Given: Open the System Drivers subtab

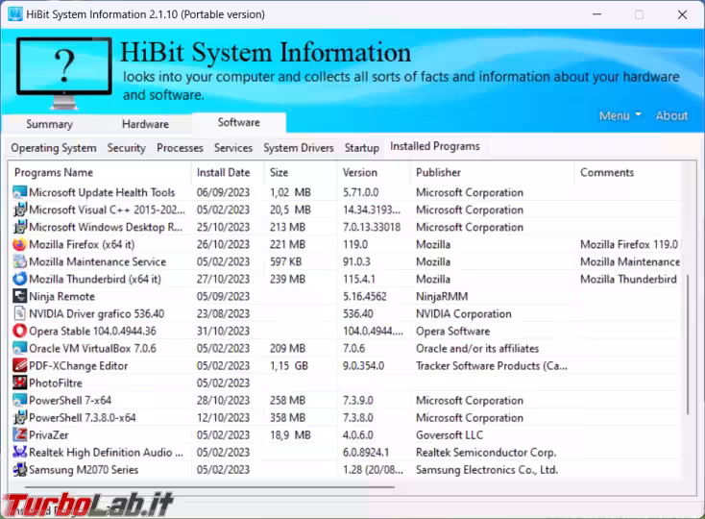Looking at the screenshot, I should [x=298, y=148].
